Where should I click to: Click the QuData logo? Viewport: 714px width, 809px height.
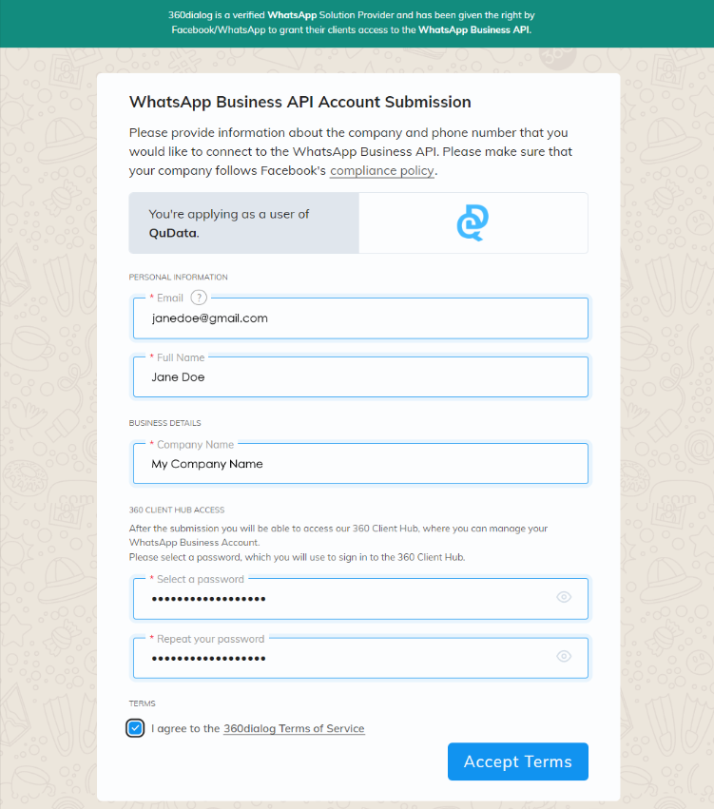[x=473, y=222]
